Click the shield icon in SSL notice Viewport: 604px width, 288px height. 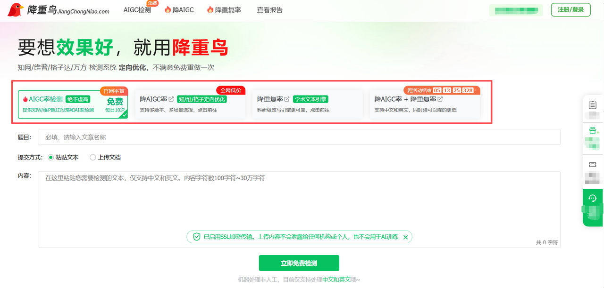(197, 237)
